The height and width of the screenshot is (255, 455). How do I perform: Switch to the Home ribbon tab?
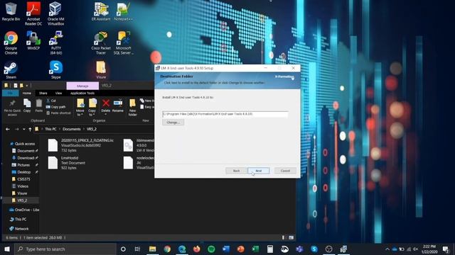(x=27, y=93)
